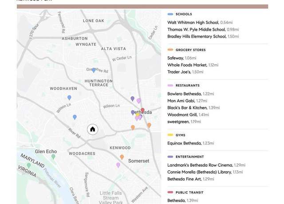284x204 pixels.
Task: Select the pink restaurant pin left of Somerset
Action: click(x=118, y=165)
